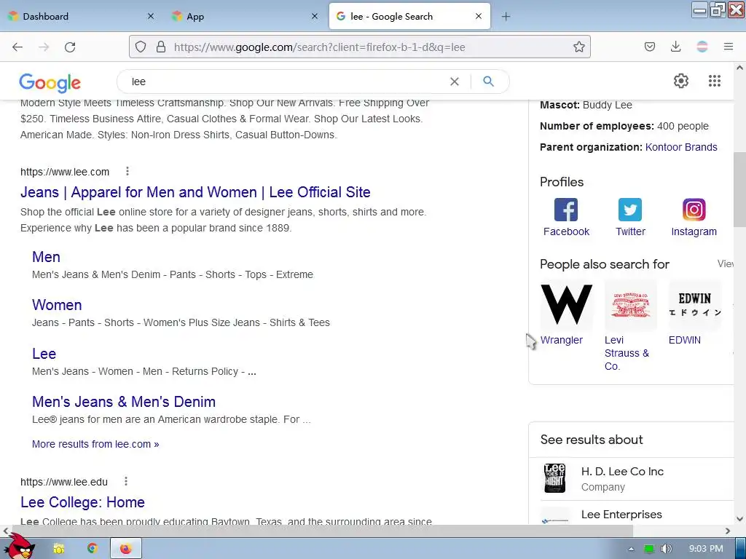Open the Firefox account avatar
Viewport: 746px width, 559px height.
pos(702,47)
